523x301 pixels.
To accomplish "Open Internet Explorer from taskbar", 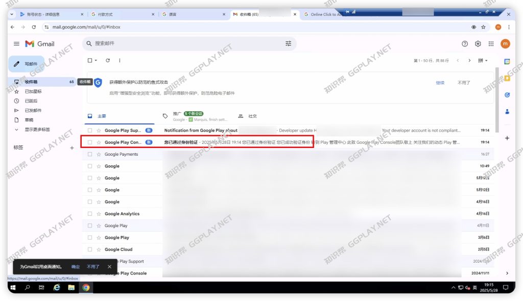I will (x=57, y=287).
